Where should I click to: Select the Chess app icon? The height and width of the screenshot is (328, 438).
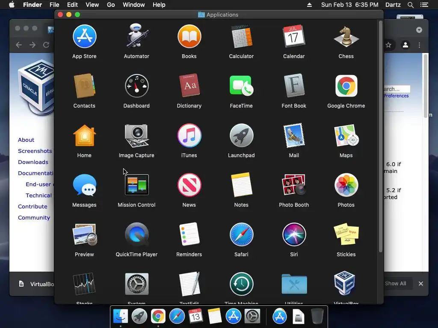click(346, 37)
